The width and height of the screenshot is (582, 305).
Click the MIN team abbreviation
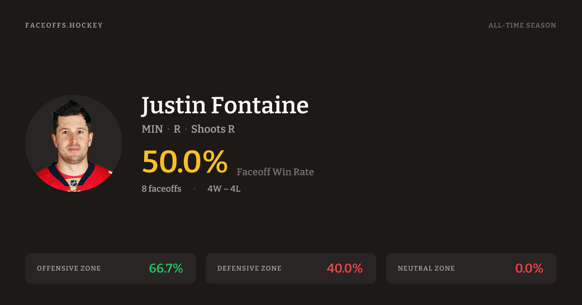click(x=152, y=129)
